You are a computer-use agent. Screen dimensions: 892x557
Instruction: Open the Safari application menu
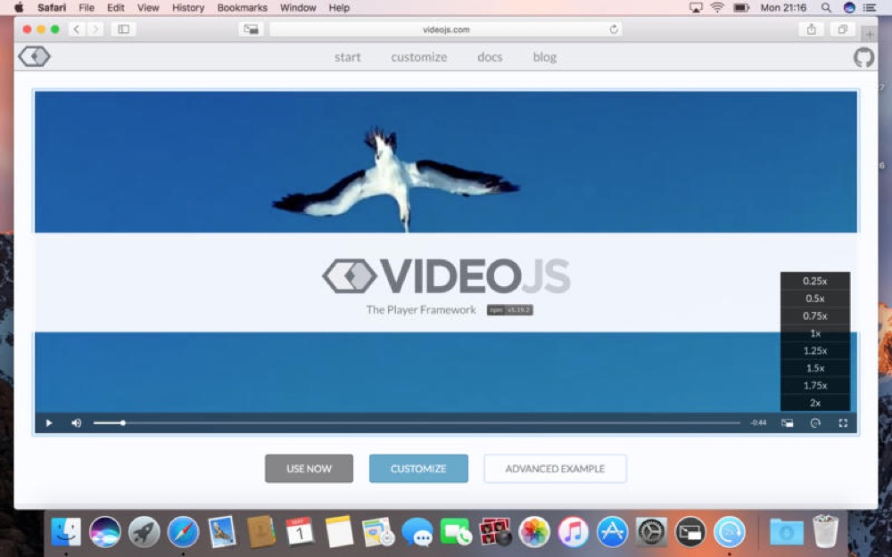coord(51,8)
